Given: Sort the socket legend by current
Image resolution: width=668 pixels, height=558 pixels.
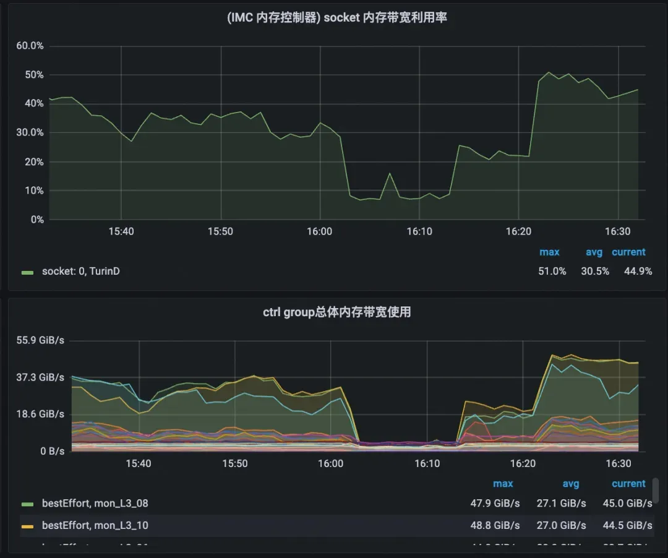Looking at the screenshot, I should 628,252.
